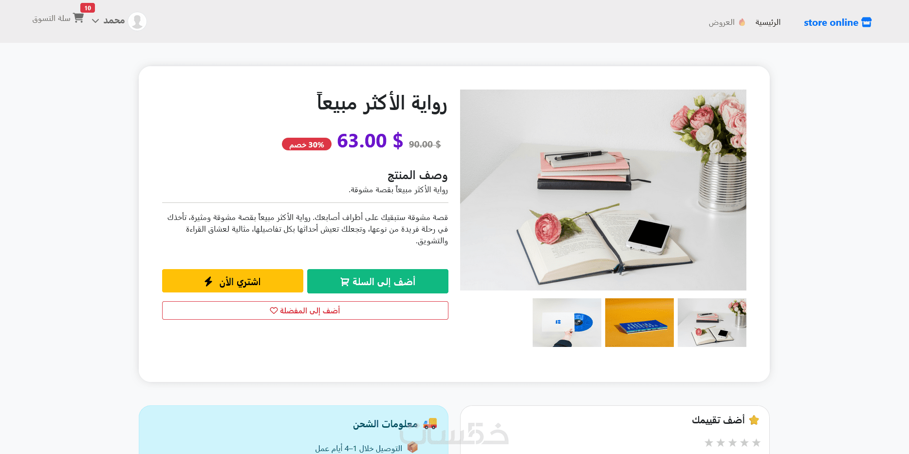
Task: Click the yellow اشتري الأن button
Action: point(233,281)
